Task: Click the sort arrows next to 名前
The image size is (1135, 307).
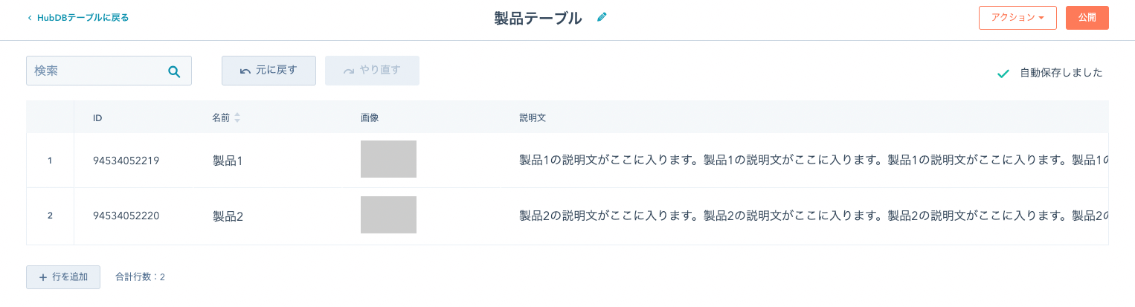Action: coord(237,117)
